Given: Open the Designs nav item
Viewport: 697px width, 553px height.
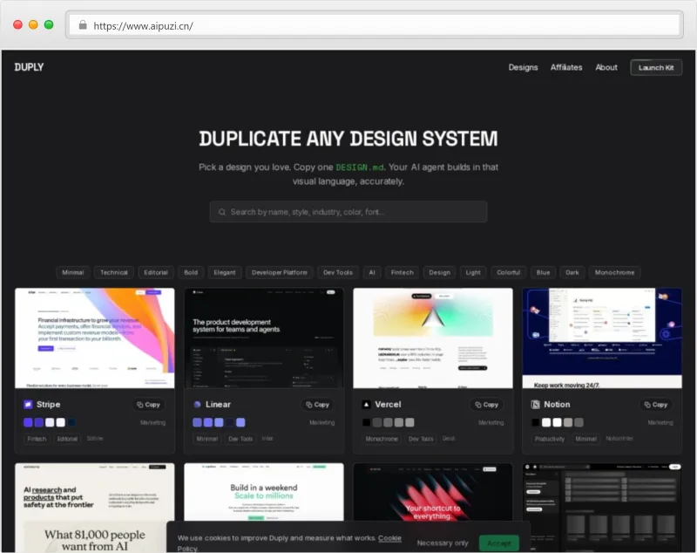Looking at the screenshot, I should tap(524, 67).
